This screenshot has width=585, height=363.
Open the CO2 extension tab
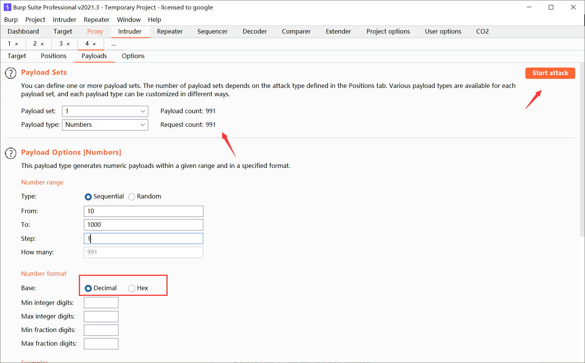click(482, 32)
